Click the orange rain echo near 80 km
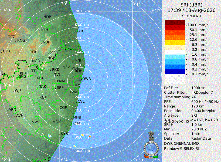Image resolution: width=221 pixels, height=162 pixels. click(90, 136)
